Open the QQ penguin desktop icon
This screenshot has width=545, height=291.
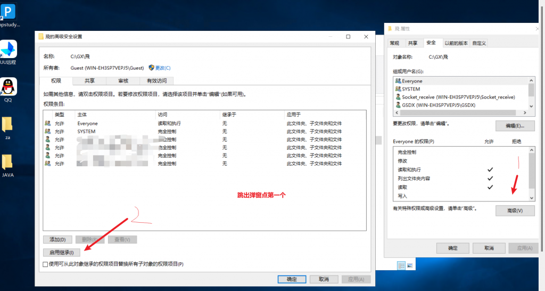click(9, 87)
